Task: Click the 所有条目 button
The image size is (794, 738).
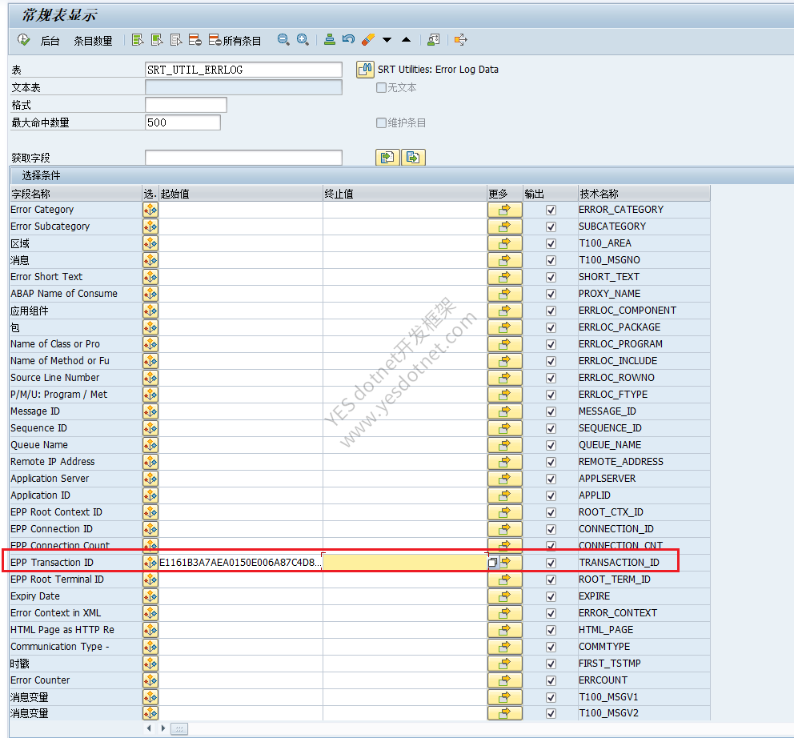Action: click(x=235, y=41)
